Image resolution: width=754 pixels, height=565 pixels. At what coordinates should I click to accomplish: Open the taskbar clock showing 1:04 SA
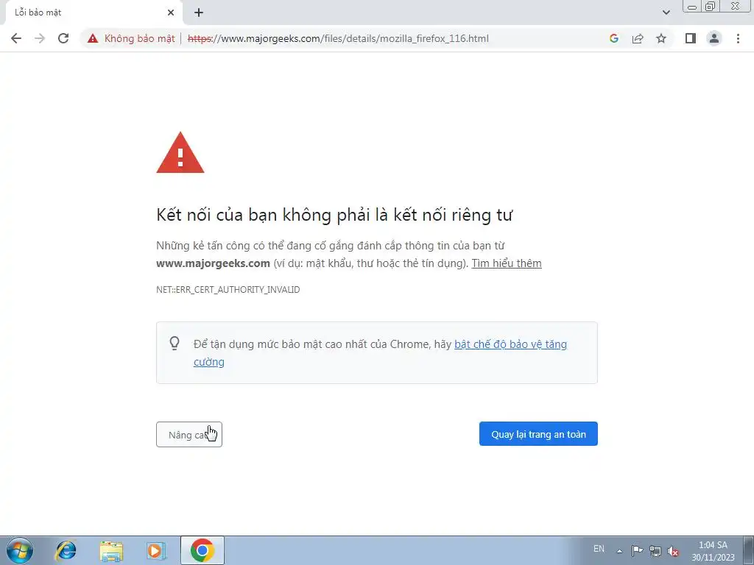click(713, 551)
